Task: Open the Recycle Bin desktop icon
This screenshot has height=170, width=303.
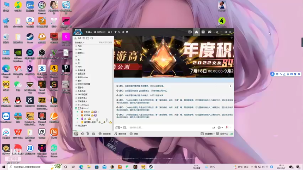Action: 6,39
